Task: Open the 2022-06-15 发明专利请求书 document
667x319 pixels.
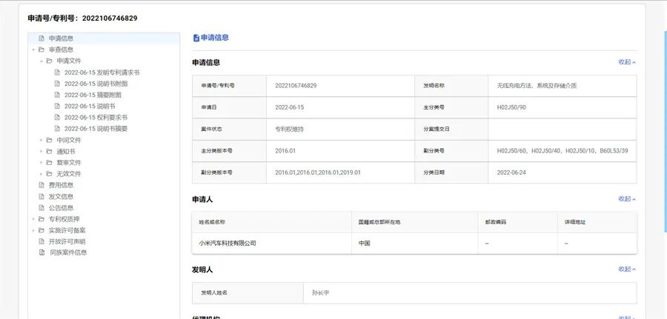Action: pos(102,73)
